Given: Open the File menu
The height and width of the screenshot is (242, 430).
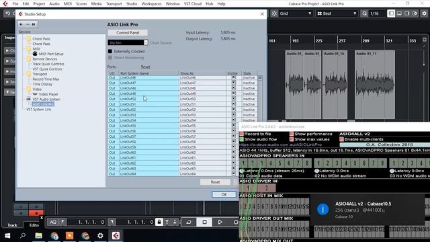Looking at the screenshot, I should click(15, 4).
